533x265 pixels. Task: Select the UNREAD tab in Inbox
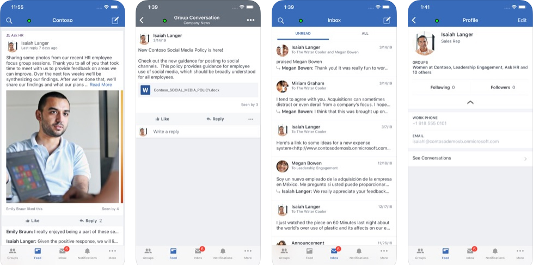(x=303, y=33)
